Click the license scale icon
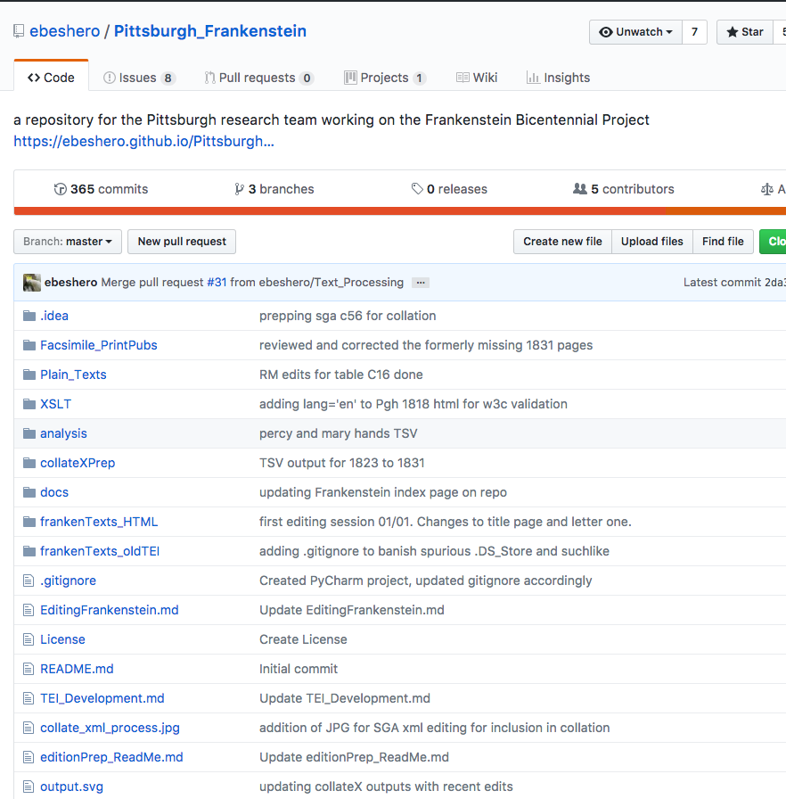Viewport: 786px width, 799px height. click(766, 189)
